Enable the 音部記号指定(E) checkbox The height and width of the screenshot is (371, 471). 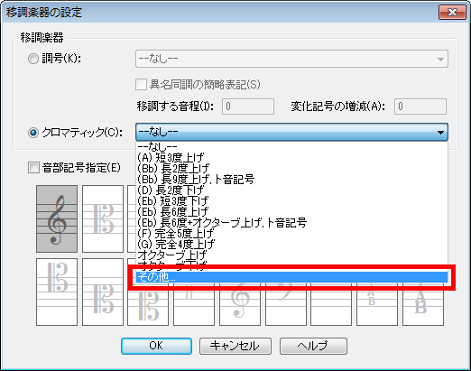pos(33,168)
